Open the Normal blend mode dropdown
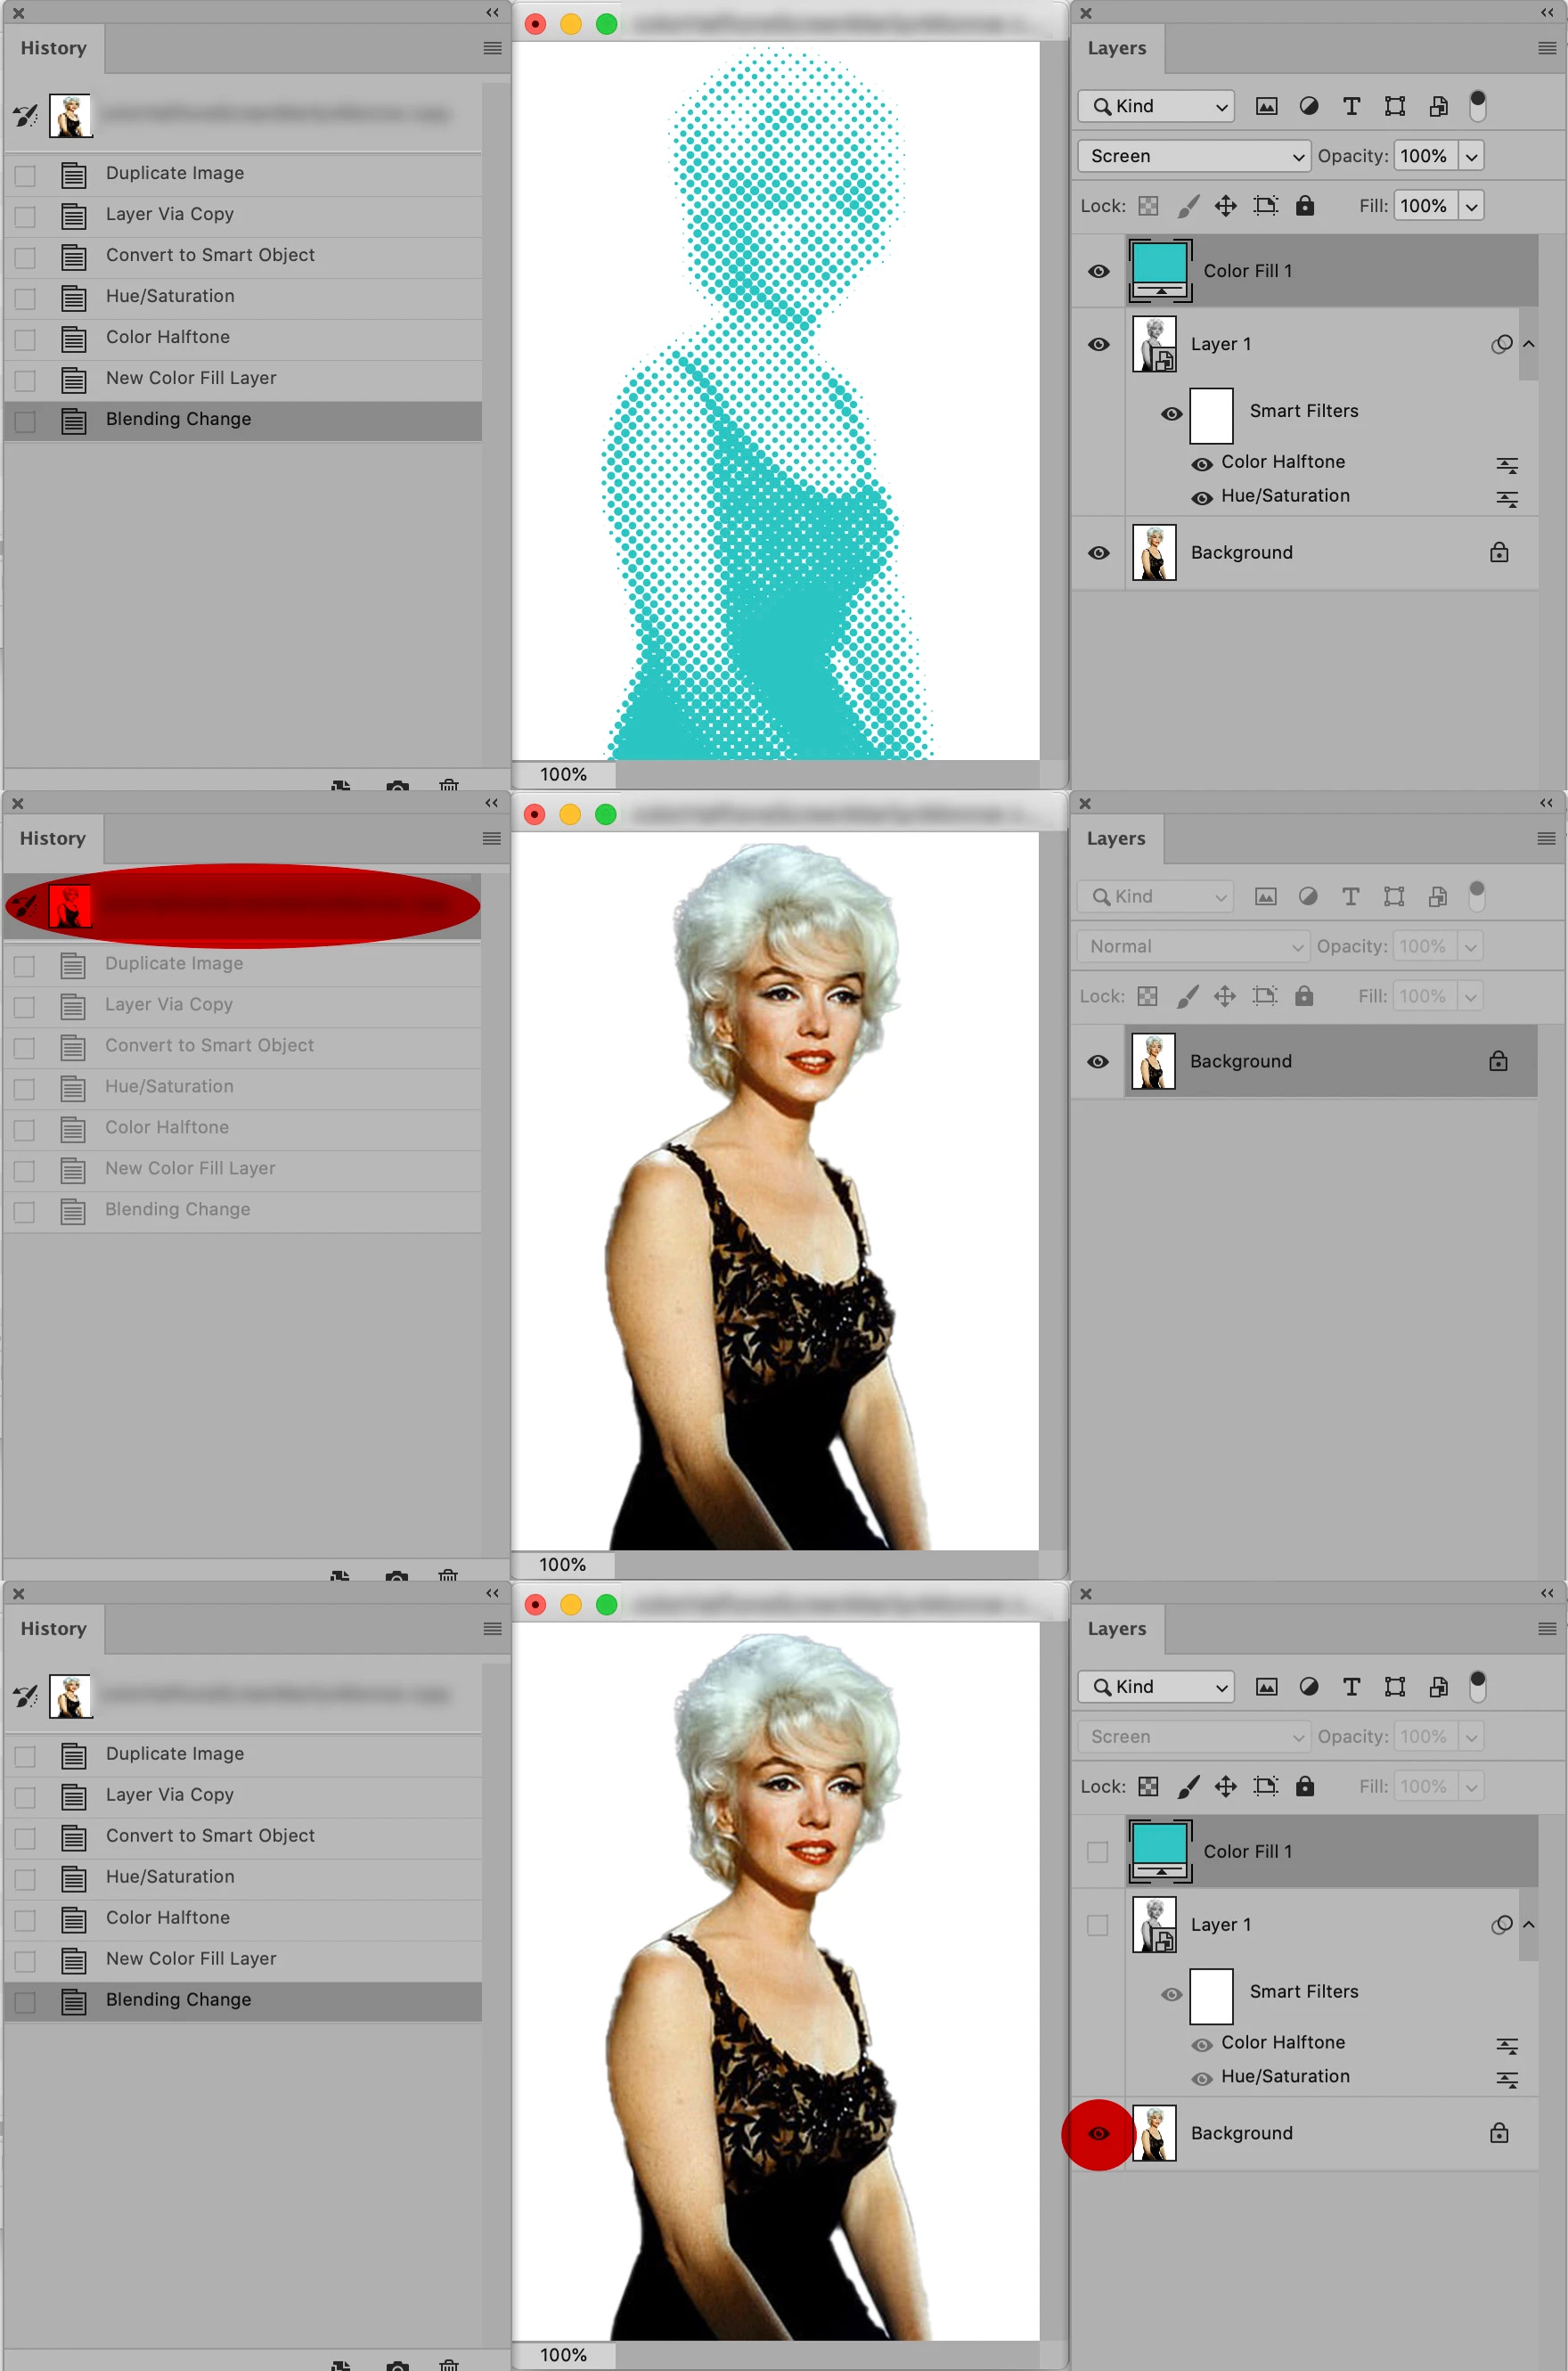Image resolution: width=1568 pixels, height=2371 pixels. coord(1192,946)
